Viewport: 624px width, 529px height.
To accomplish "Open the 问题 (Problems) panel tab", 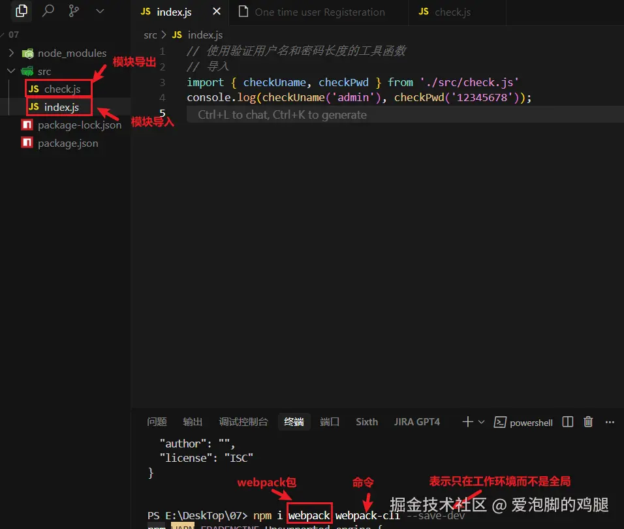I will click(x=157, y=422).
